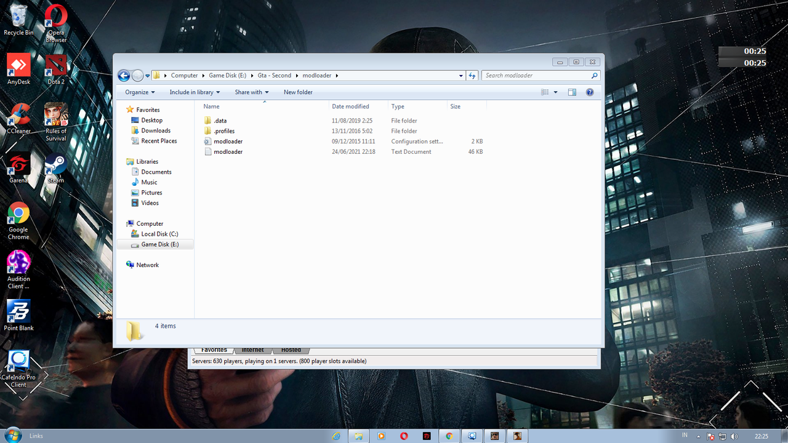Select modloader breadcrumb segment

316,76
